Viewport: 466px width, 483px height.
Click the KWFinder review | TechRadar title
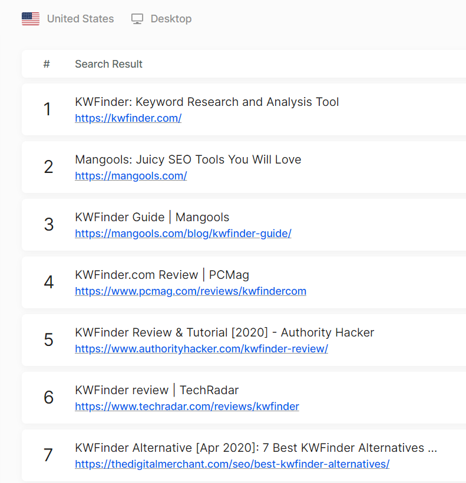pyautogui.click(x=157, y=390)
